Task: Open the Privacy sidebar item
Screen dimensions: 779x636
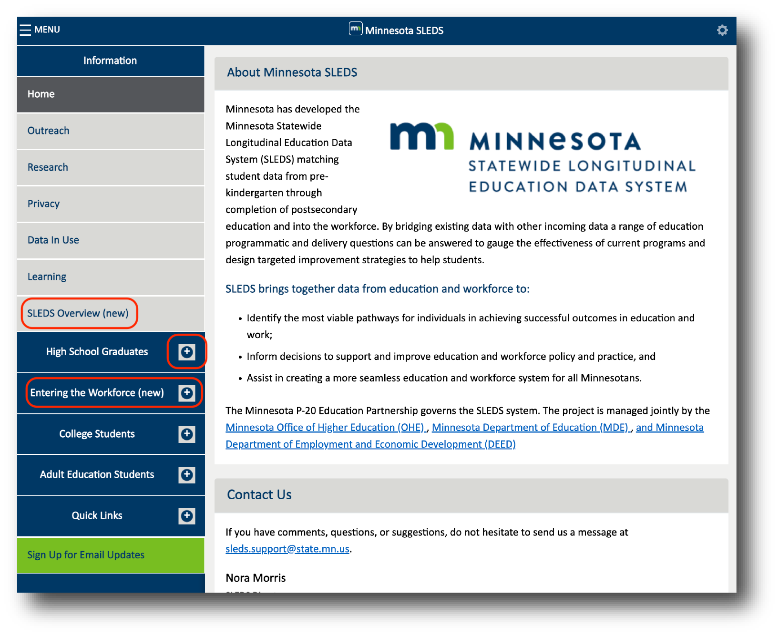Action: [111, 204]
